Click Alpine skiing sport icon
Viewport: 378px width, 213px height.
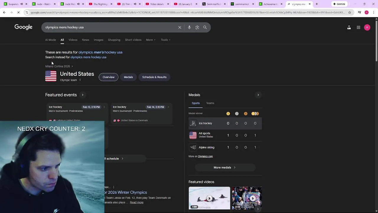pyautogui.click(x=193, y=147)
